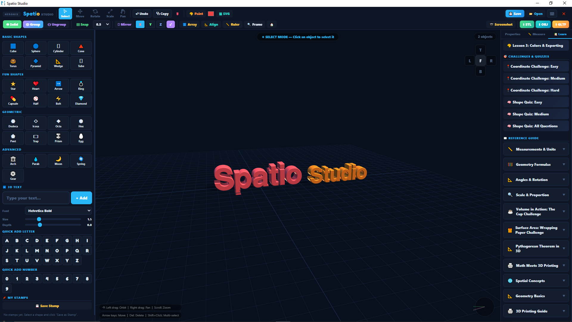Activate the Pan tool
This screenshot has height=322, width=572.
pos(123,13)
